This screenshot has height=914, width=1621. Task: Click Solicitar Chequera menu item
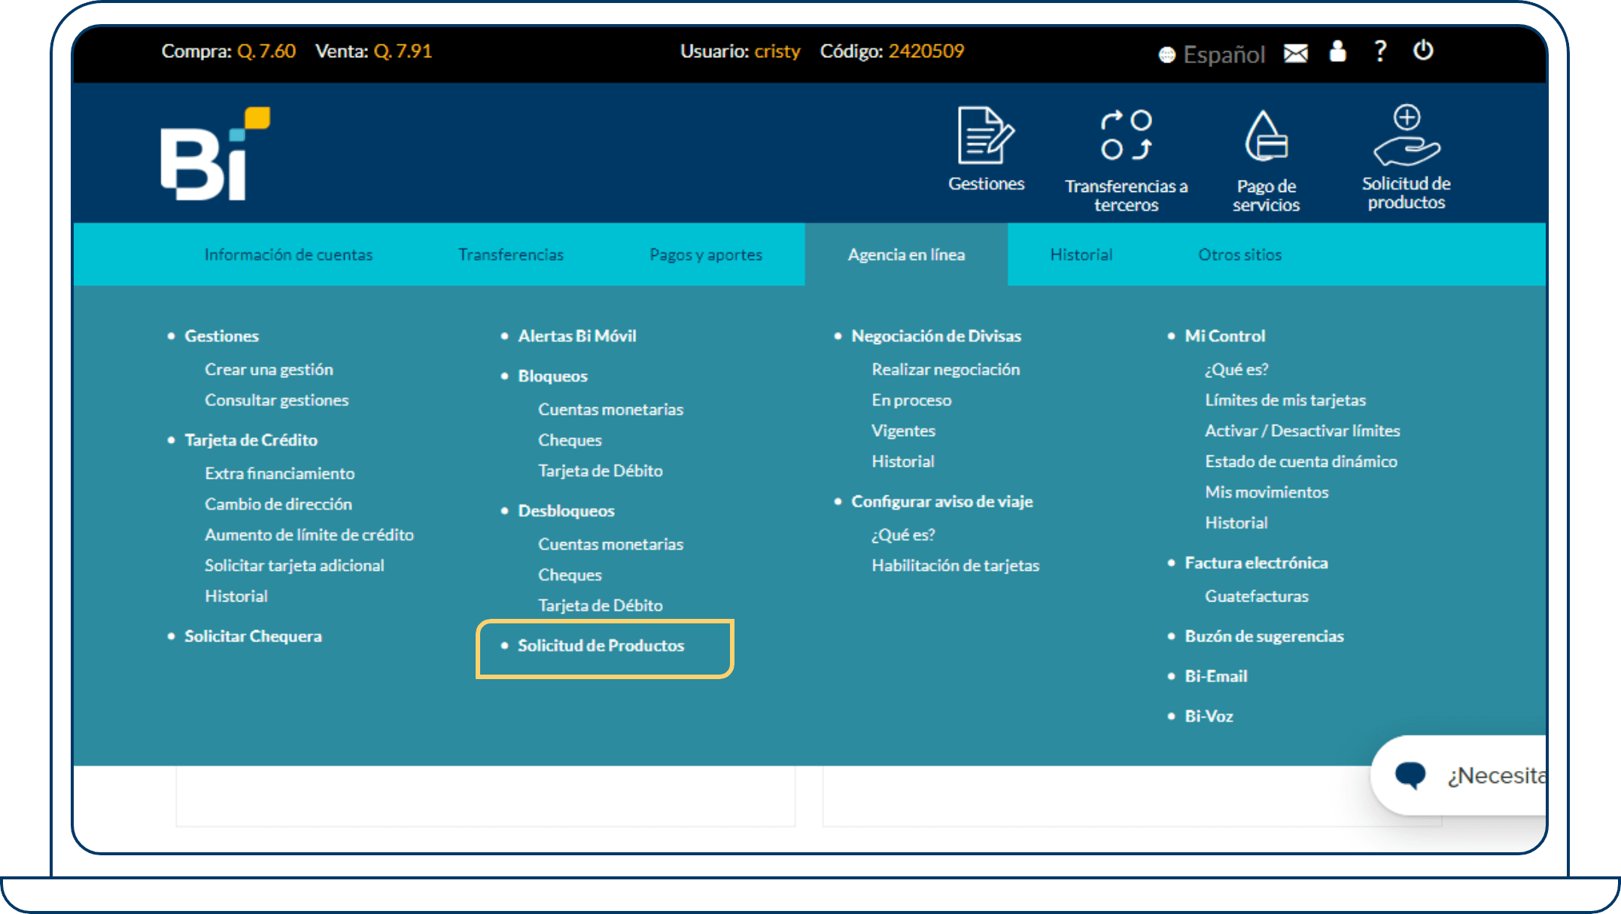point(253,636)
